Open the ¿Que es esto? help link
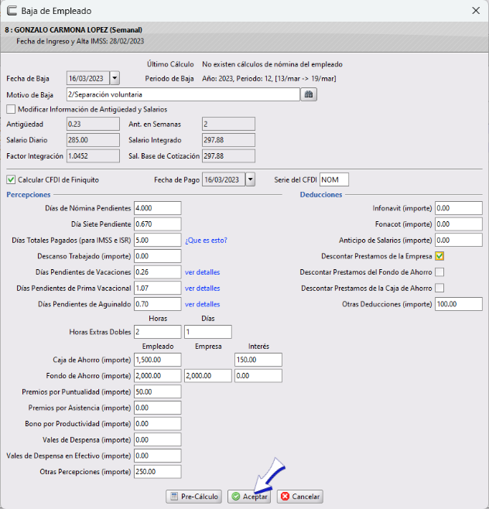 click(206, 241)
